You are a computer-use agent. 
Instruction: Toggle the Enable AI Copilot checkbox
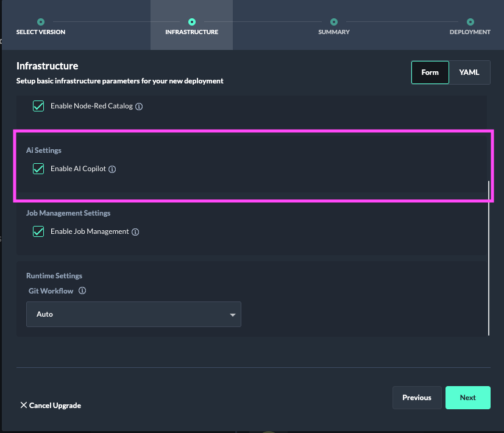tap(38, 169)
